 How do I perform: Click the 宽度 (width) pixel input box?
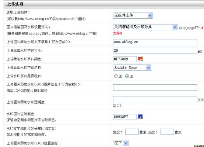132,132
